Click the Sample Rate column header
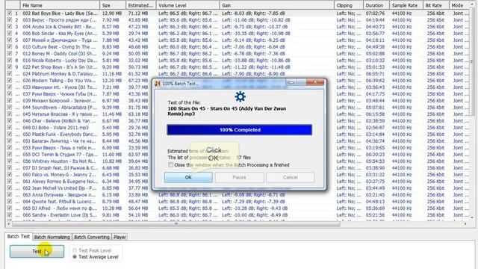 tap(406, 5)
